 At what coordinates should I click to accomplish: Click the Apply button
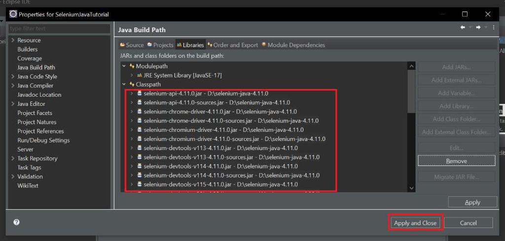(x=472, y=202)
